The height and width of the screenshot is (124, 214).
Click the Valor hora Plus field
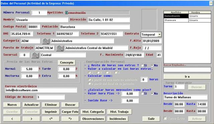tap(130, 94)
